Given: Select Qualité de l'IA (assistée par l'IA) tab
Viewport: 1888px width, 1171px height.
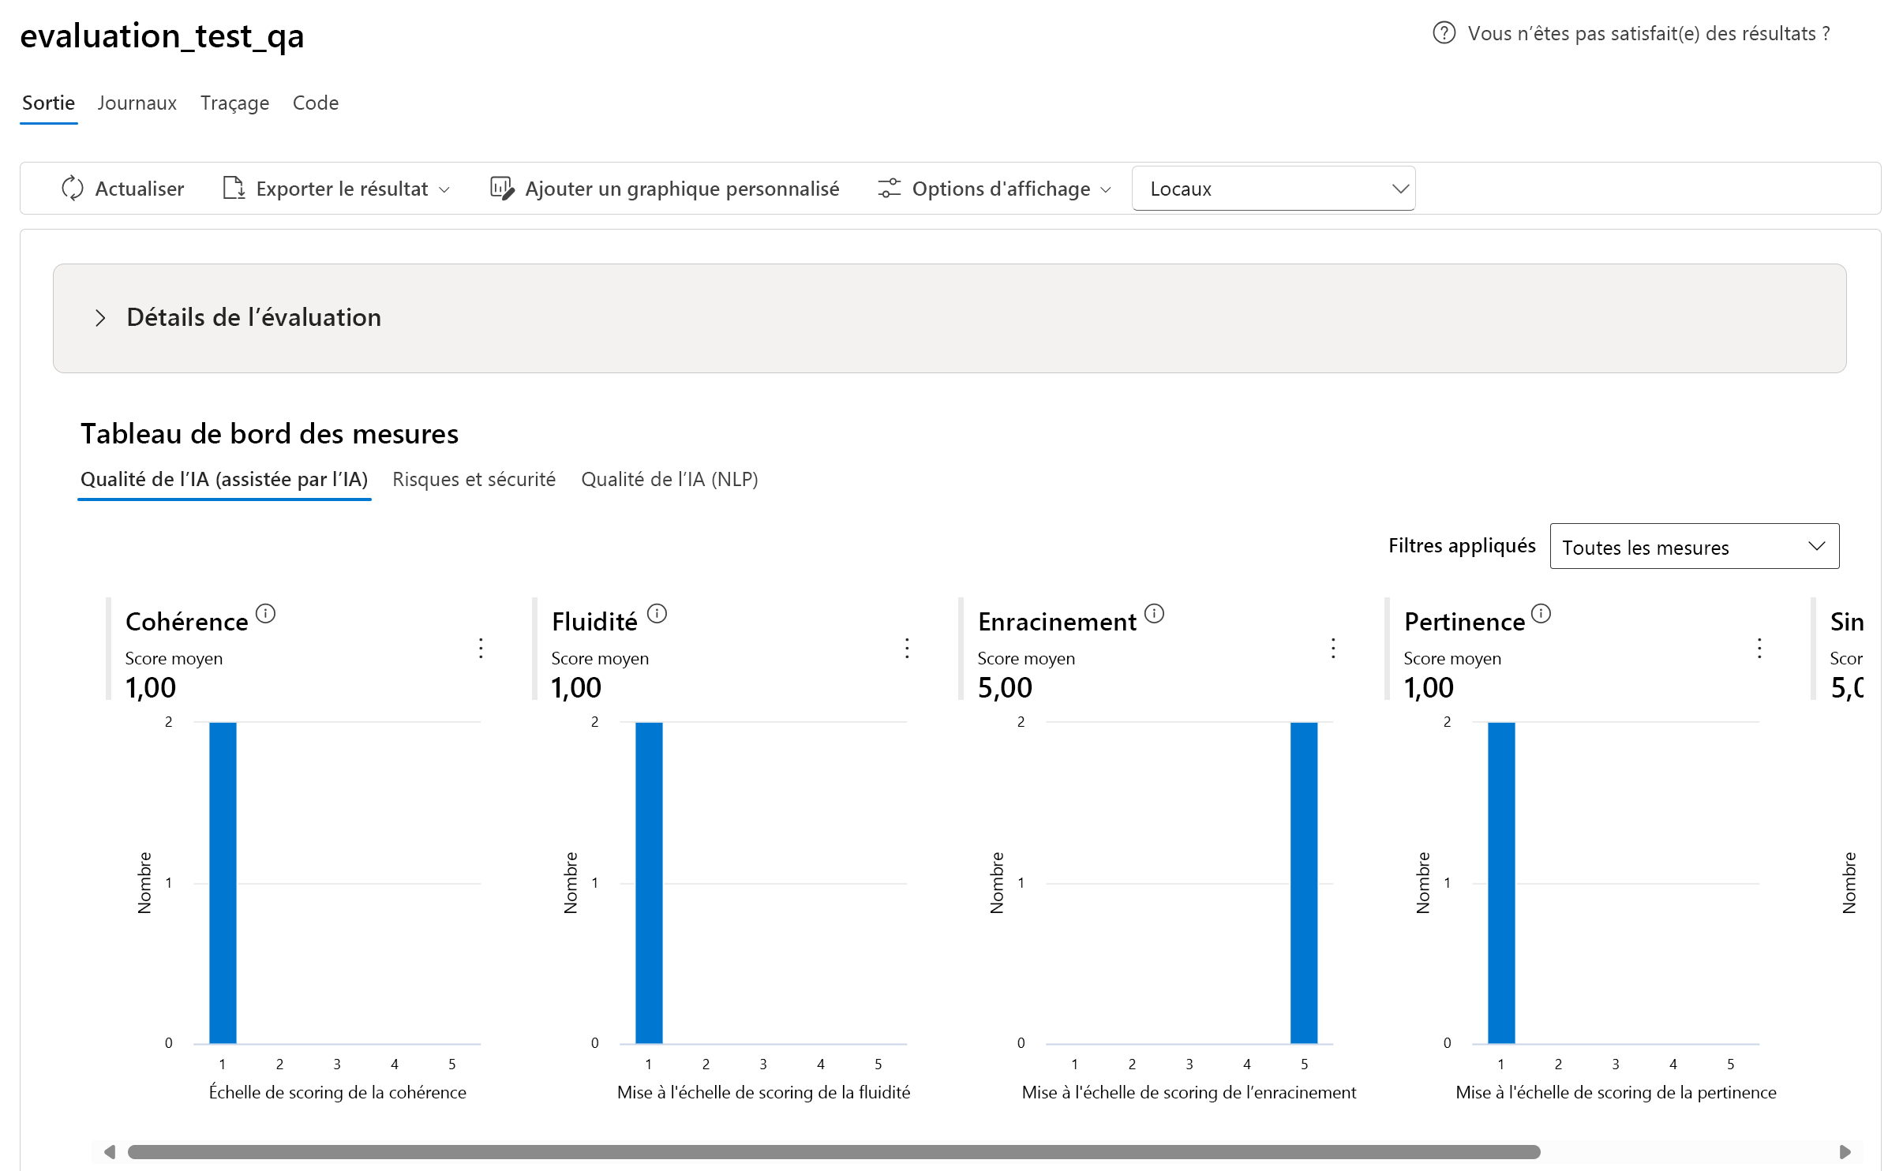Looking at the screenshot, I should pyautogui.click(x=224, y=479).
